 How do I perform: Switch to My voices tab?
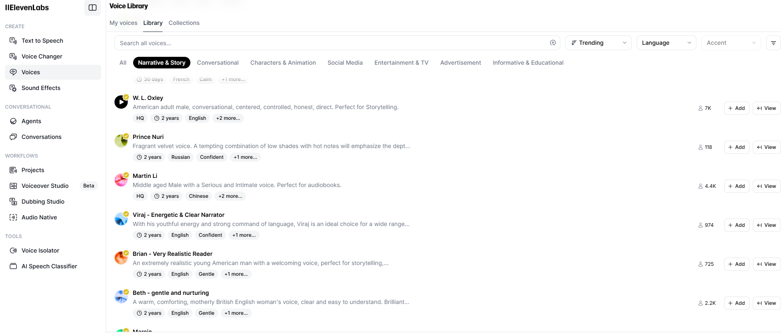click(123, 23)
